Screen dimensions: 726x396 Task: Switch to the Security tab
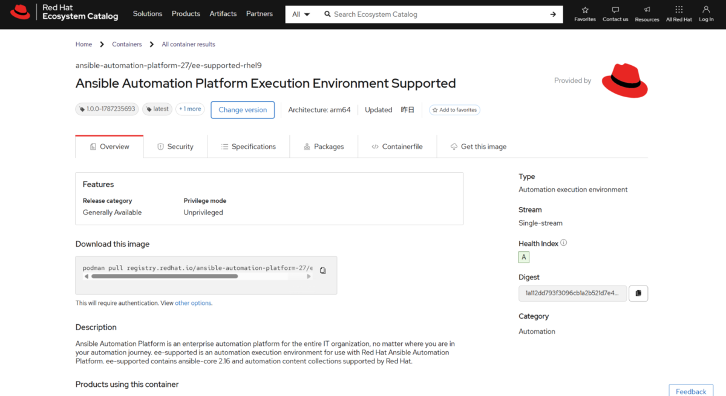175,147
